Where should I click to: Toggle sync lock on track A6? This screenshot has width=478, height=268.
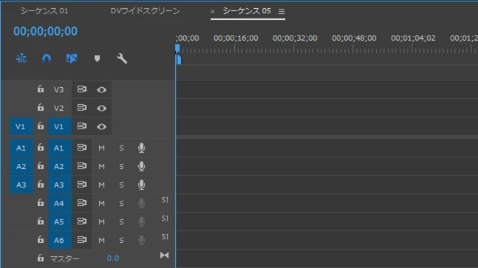coord(82,240)
